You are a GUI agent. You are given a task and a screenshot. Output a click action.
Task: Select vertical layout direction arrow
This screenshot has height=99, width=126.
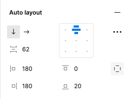tap(14, 32)
